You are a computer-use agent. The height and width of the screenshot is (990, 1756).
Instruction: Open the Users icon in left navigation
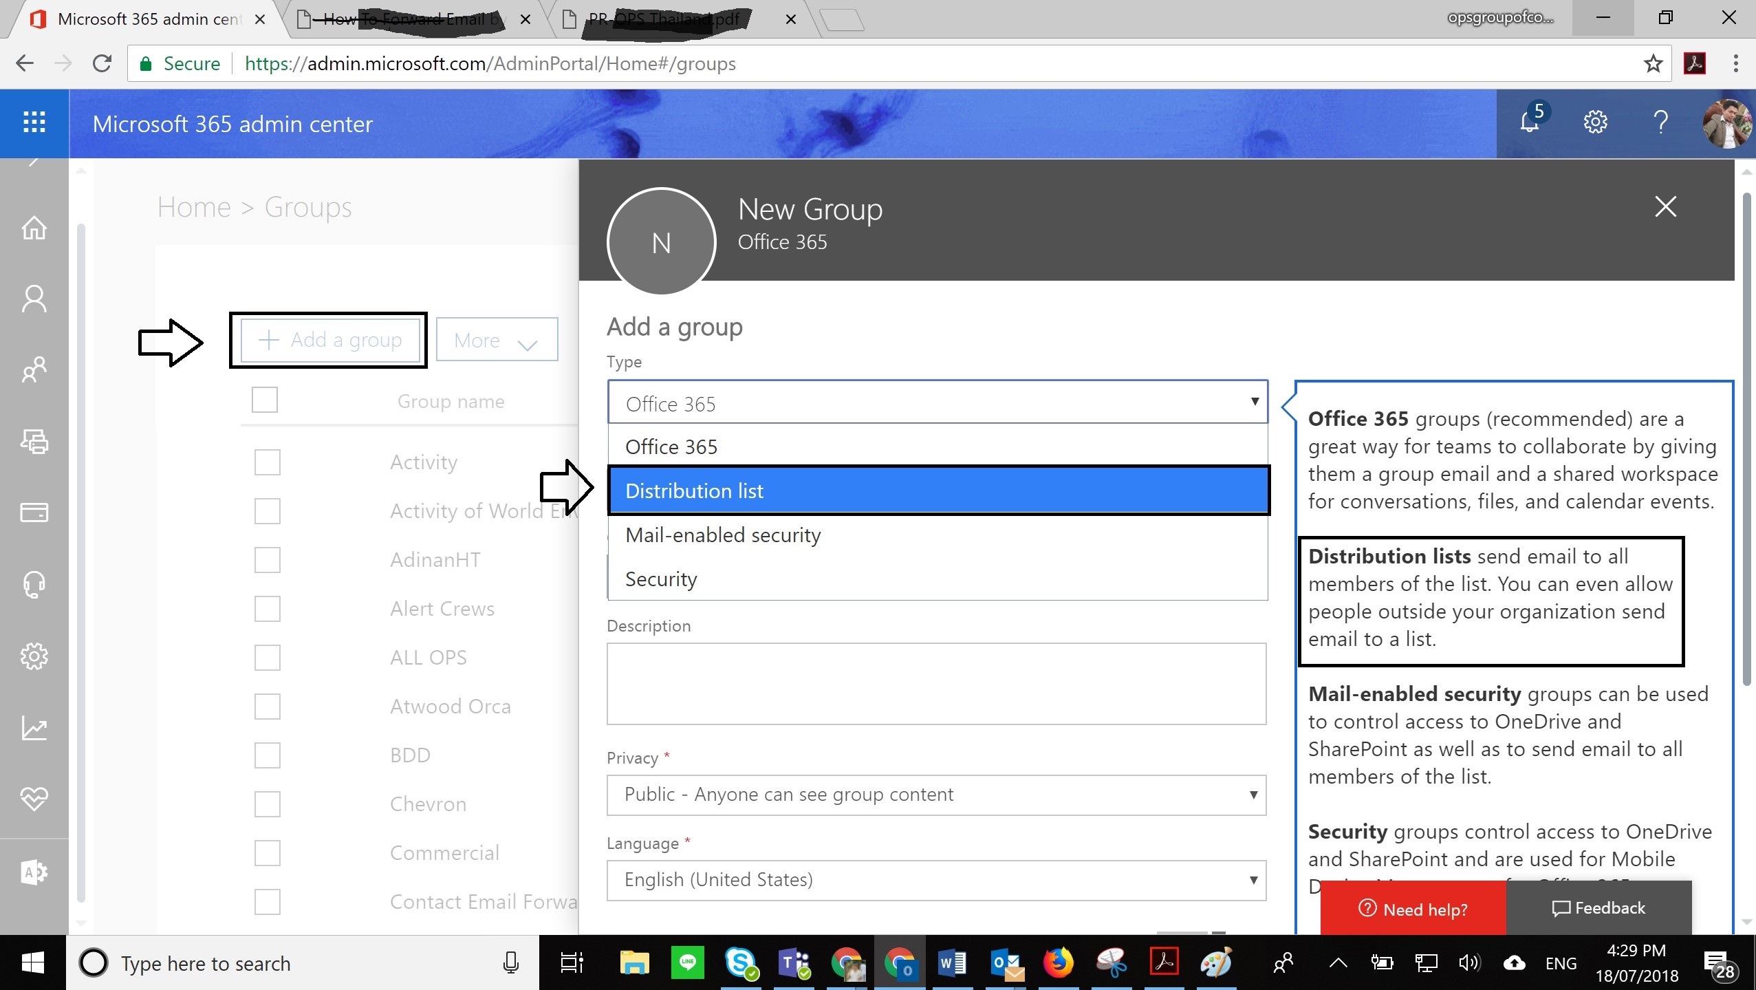point(34,299)
